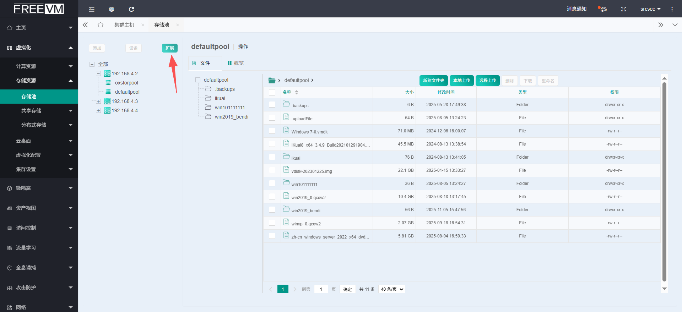682x312 pixels.
Task: Open the srcsec user dropdown
Action: pos(650,9)
